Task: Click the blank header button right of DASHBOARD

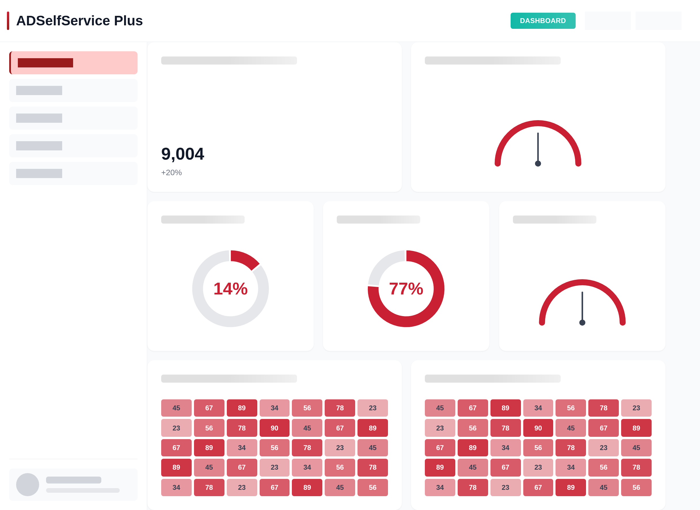Action: point(607,21)
